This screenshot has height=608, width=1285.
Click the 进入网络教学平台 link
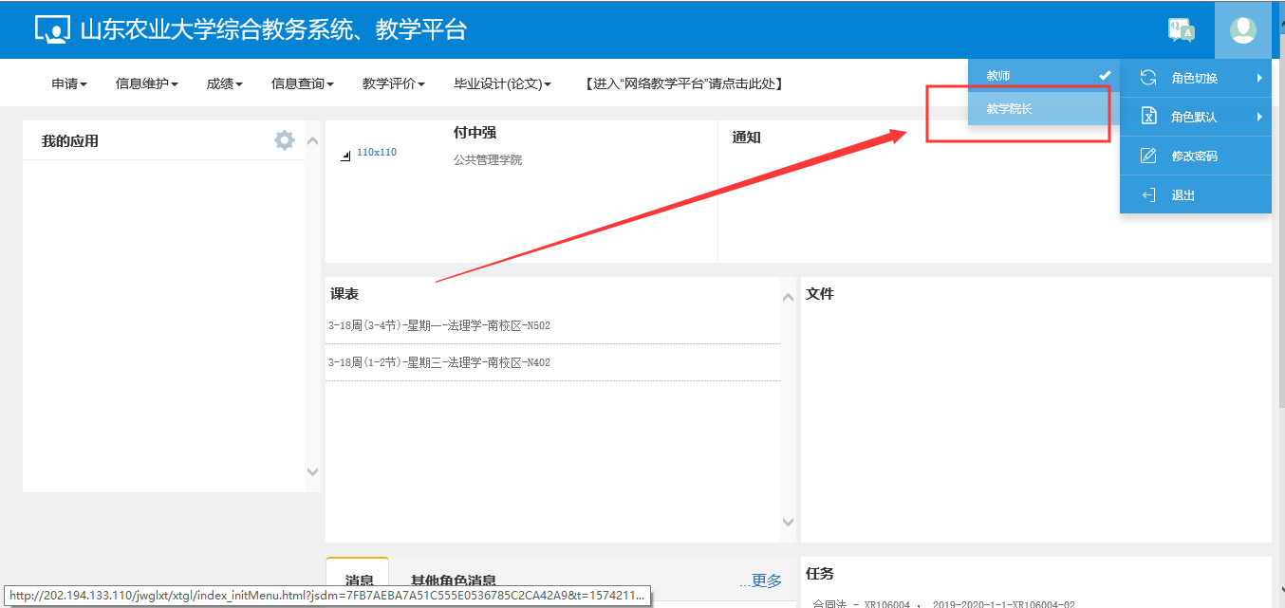683,84
